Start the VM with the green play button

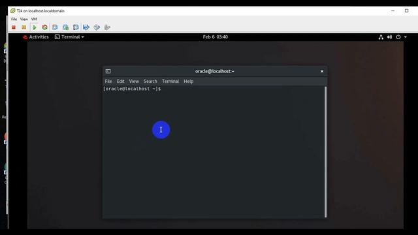point(35,27)
